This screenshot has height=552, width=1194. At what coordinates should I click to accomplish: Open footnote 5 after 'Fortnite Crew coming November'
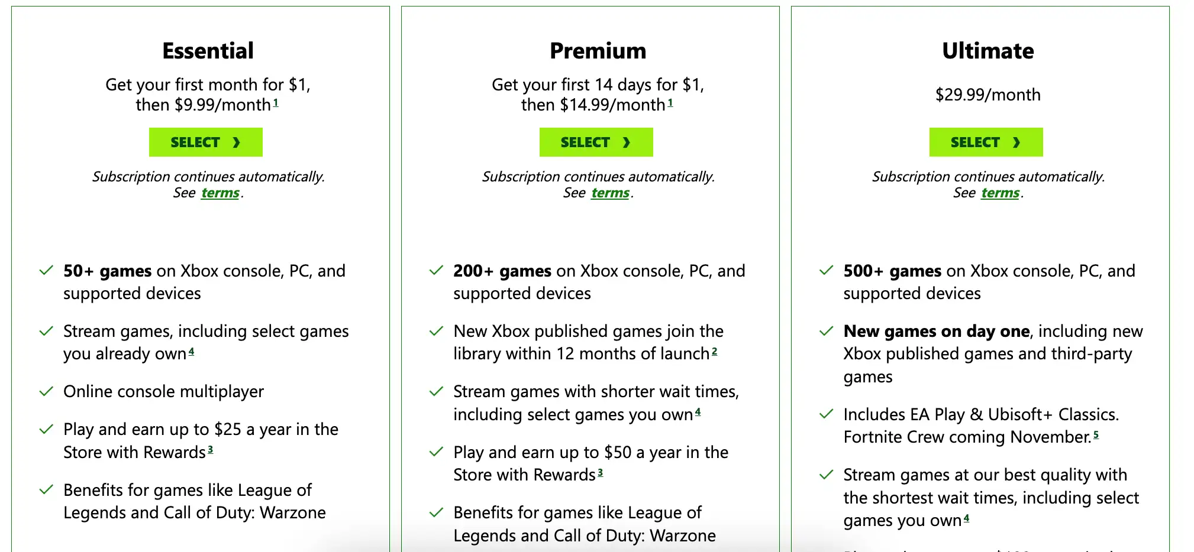click(1096, 435)
